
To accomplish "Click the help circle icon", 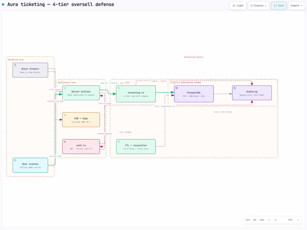I will pyautogui.click(x=275, y=220).
